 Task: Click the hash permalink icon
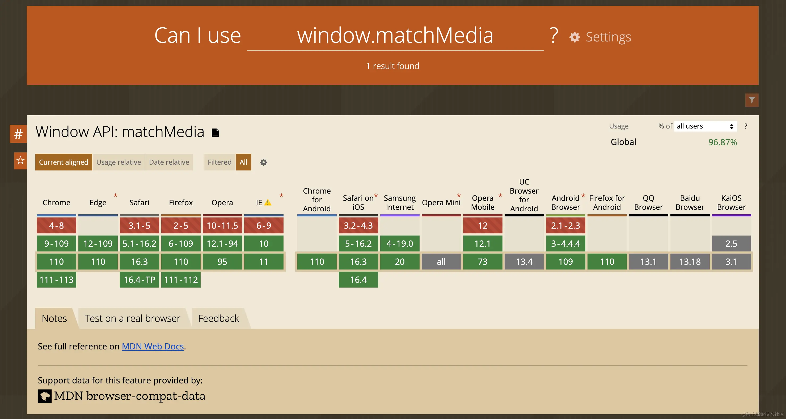[x=18, y=134]
